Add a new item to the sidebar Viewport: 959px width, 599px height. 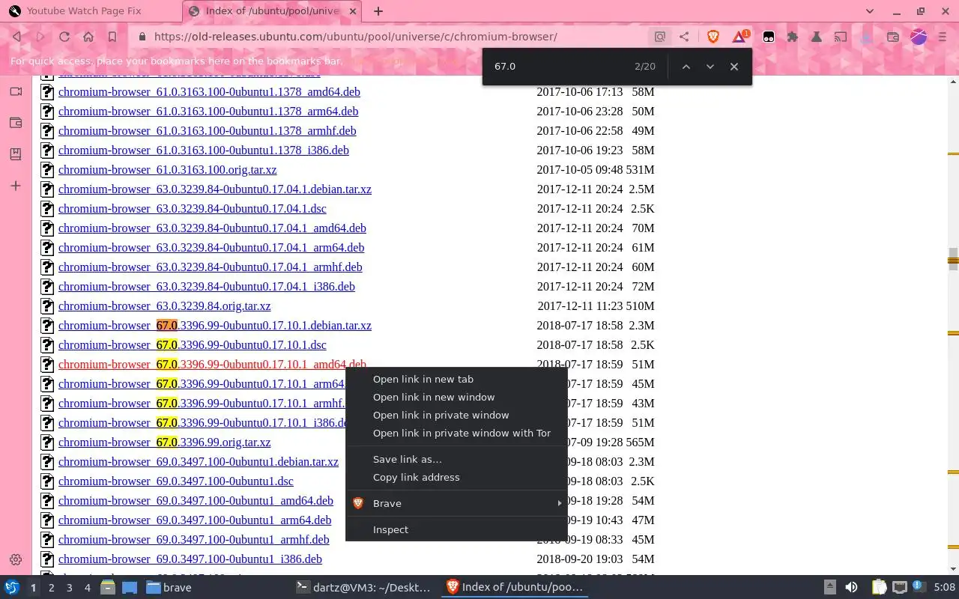[x=16, y=186]
